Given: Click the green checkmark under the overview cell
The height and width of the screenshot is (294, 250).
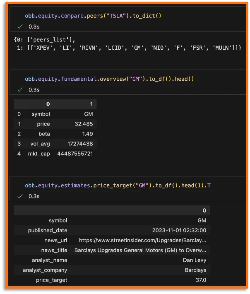Looking at the screenshot, I should pos(20,90).
